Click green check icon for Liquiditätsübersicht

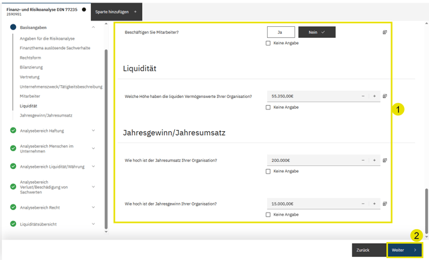(x=13, y=224)
